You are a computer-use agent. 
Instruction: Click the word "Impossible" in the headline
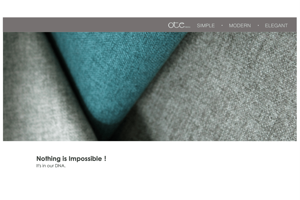pos(85,159)
